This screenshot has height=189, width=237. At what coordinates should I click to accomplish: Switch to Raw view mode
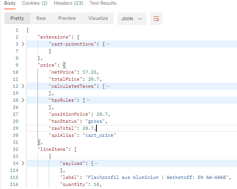coord(41,18)
